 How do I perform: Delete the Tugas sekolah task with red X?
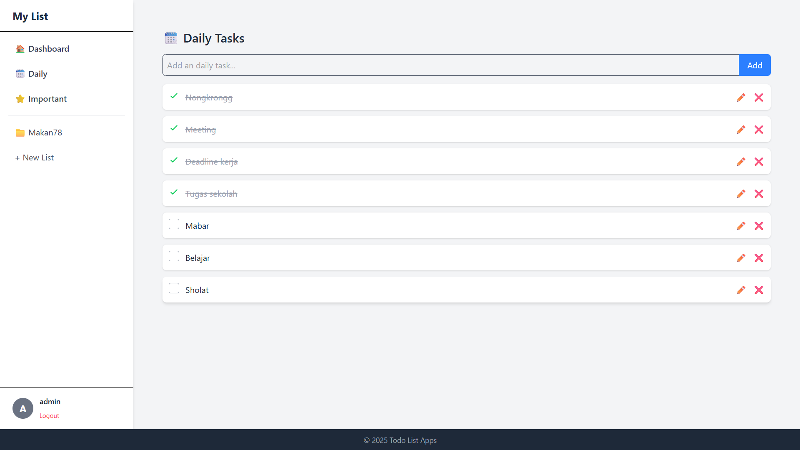coord(759,193)
